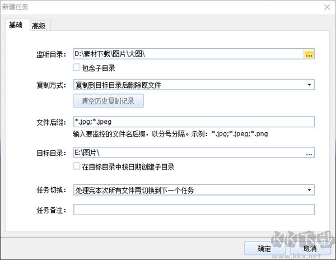Click the 处理完本次所有文件再切换到下一个任务 combo box
Screen dimensions: 336x260
pos(194,190)
